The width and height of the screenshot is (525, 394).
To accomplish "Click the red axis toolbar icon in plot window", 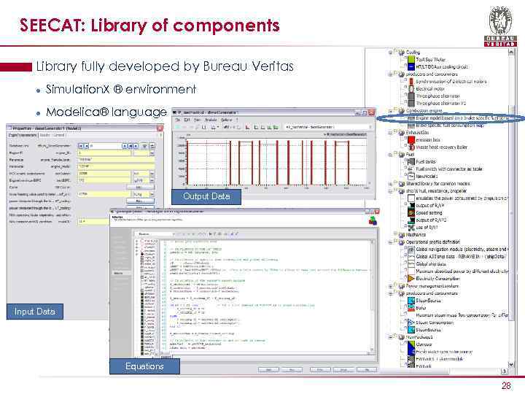I will [247, 127].
